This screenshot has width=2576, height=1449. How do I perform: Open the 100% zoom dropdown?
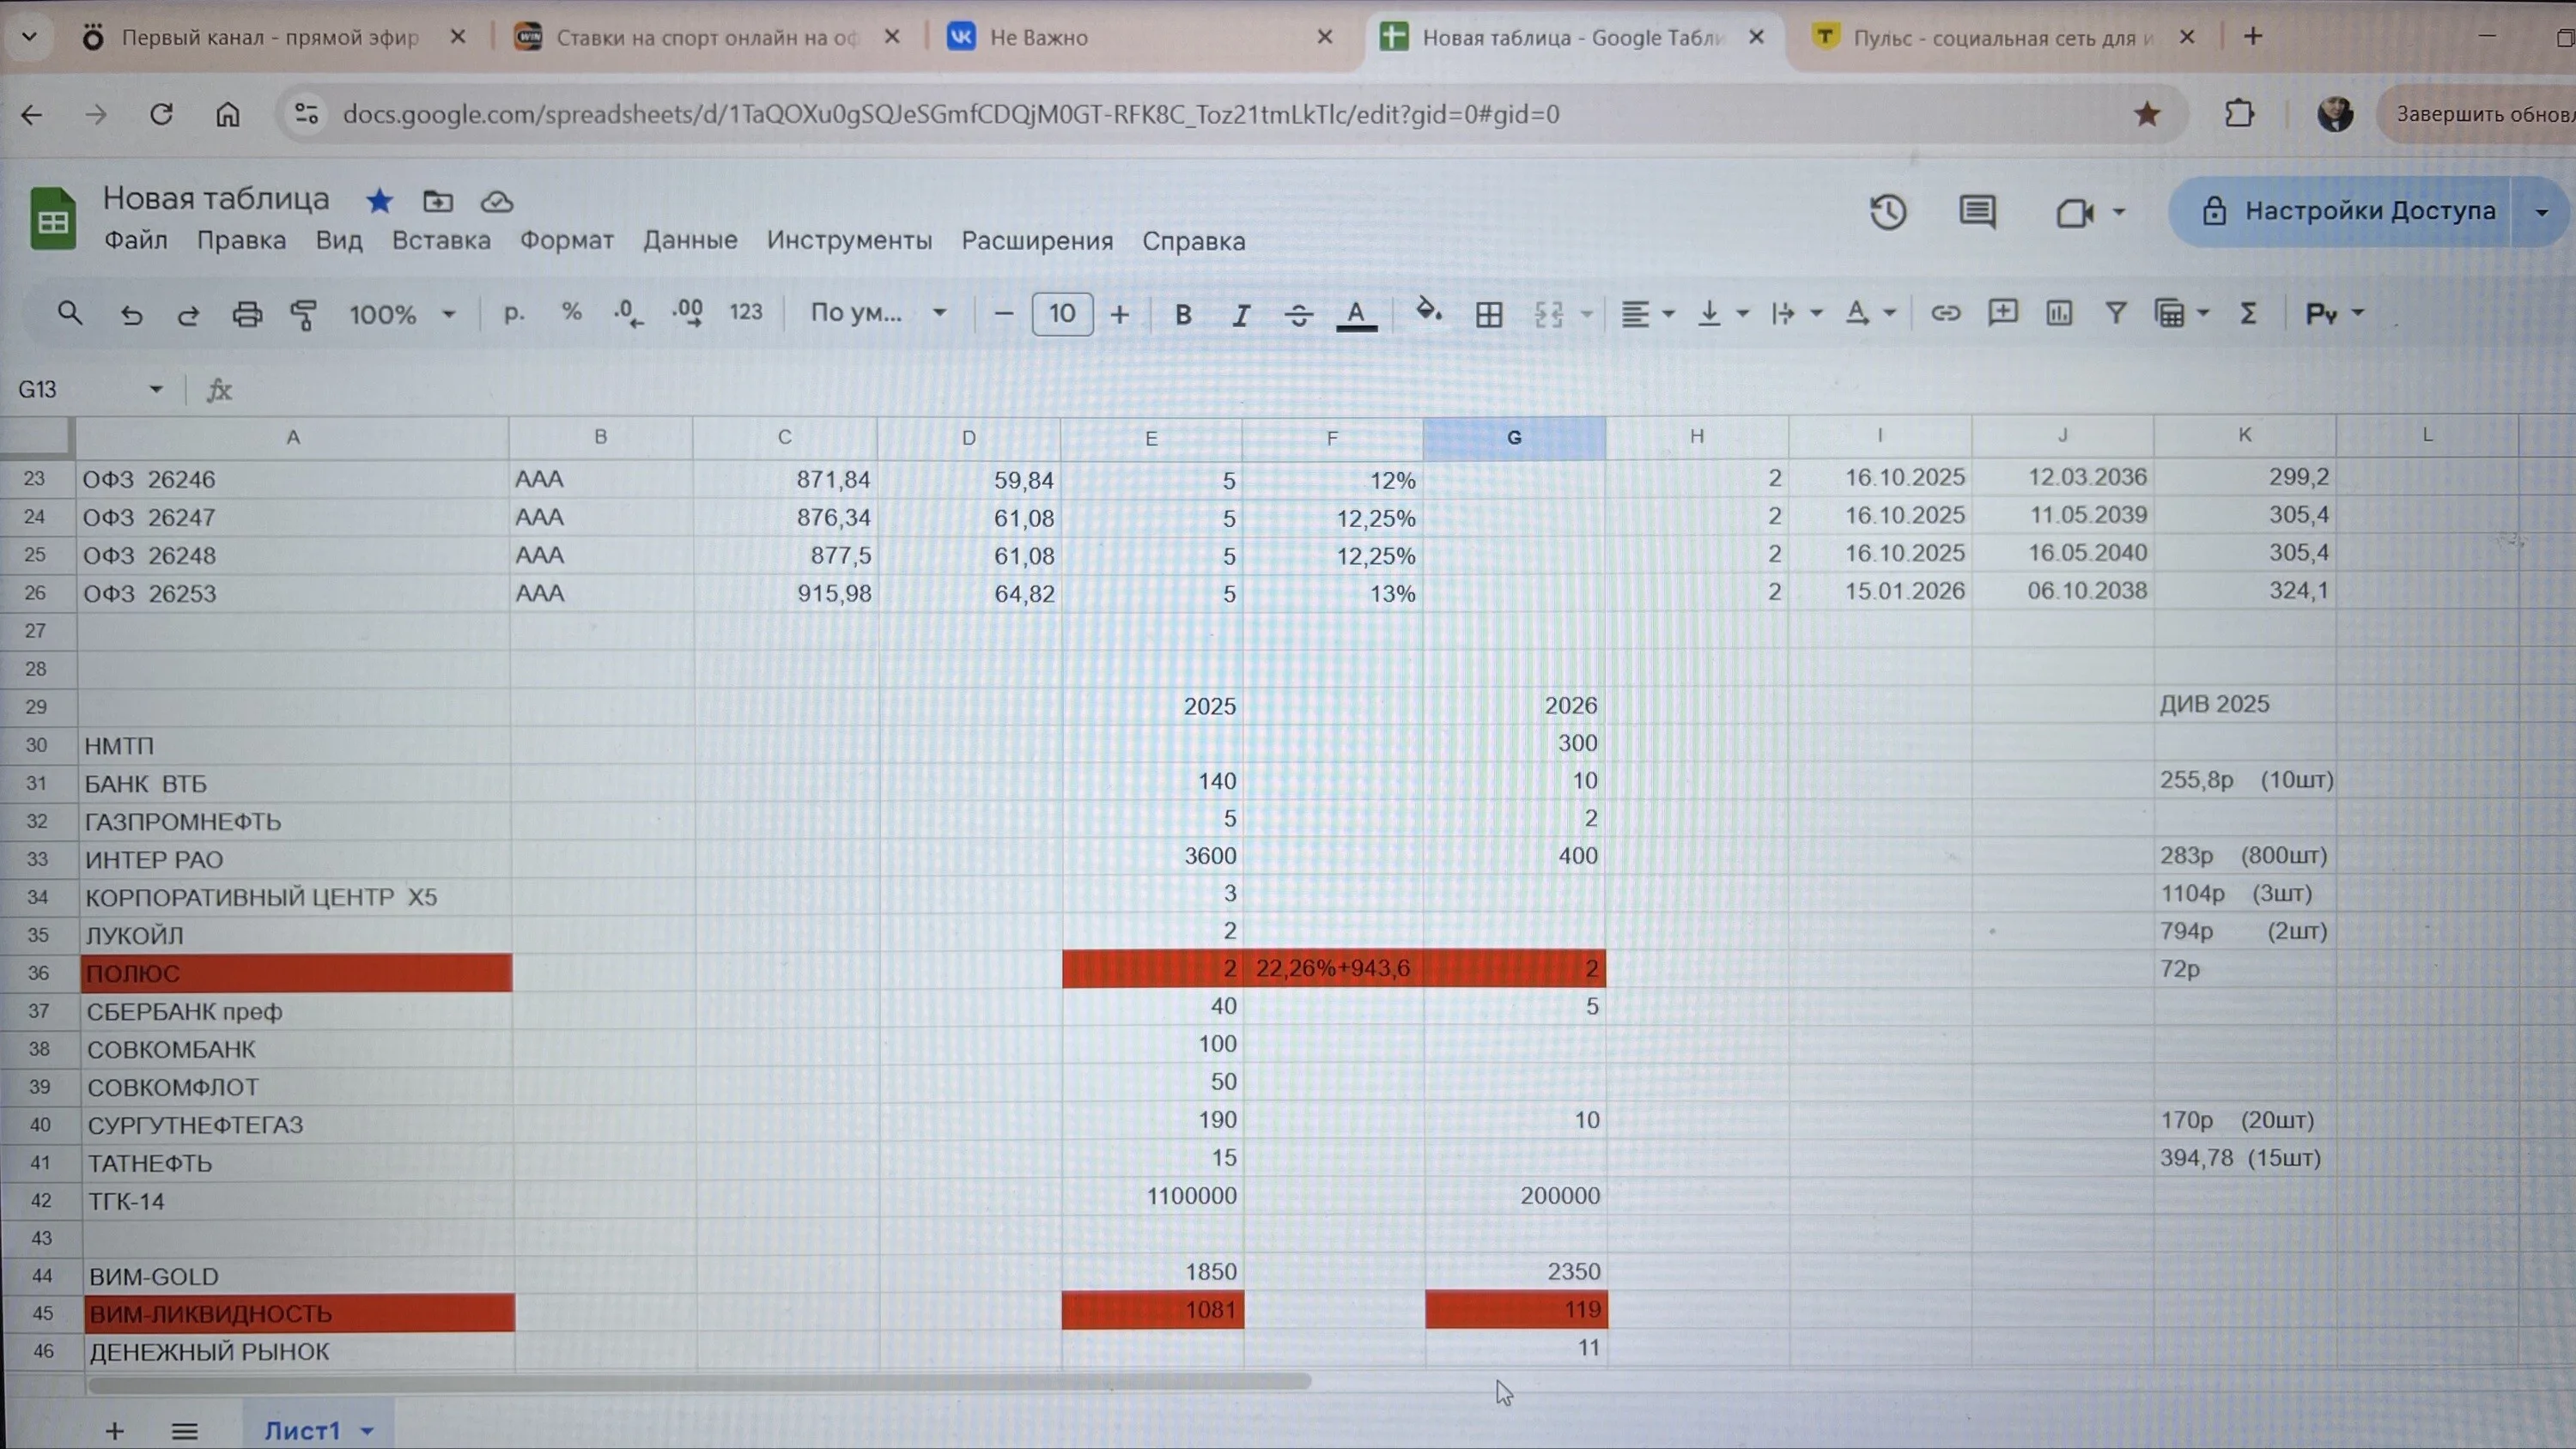401,315
